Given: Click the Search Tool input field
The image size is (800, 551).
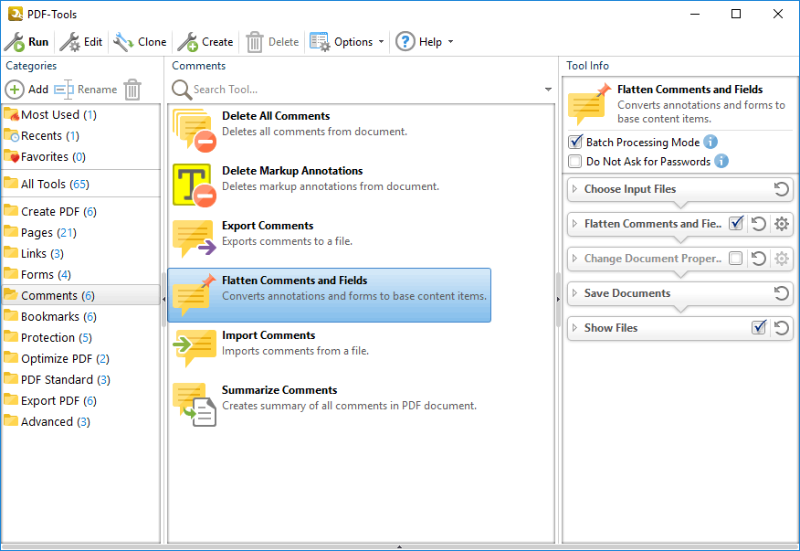Looking at the screenshot, I should [x=366, y=90].
